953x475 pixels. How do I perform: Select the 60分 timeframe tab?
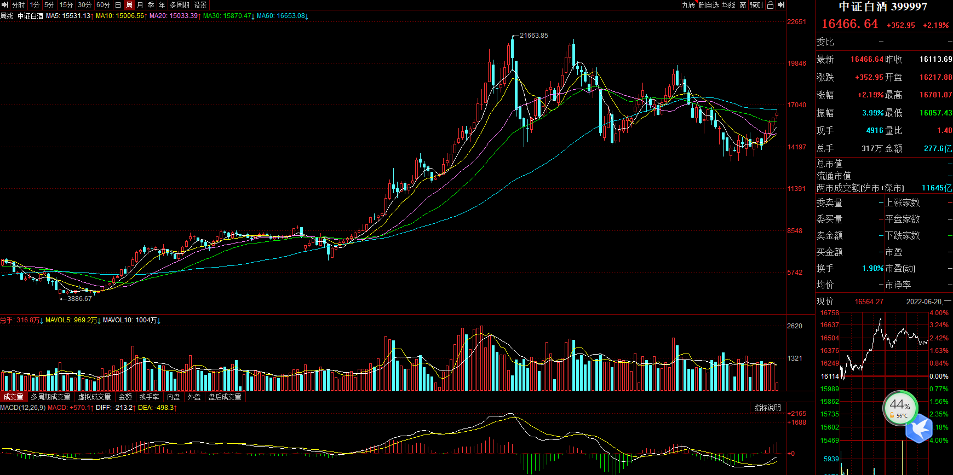coord(103,5)
